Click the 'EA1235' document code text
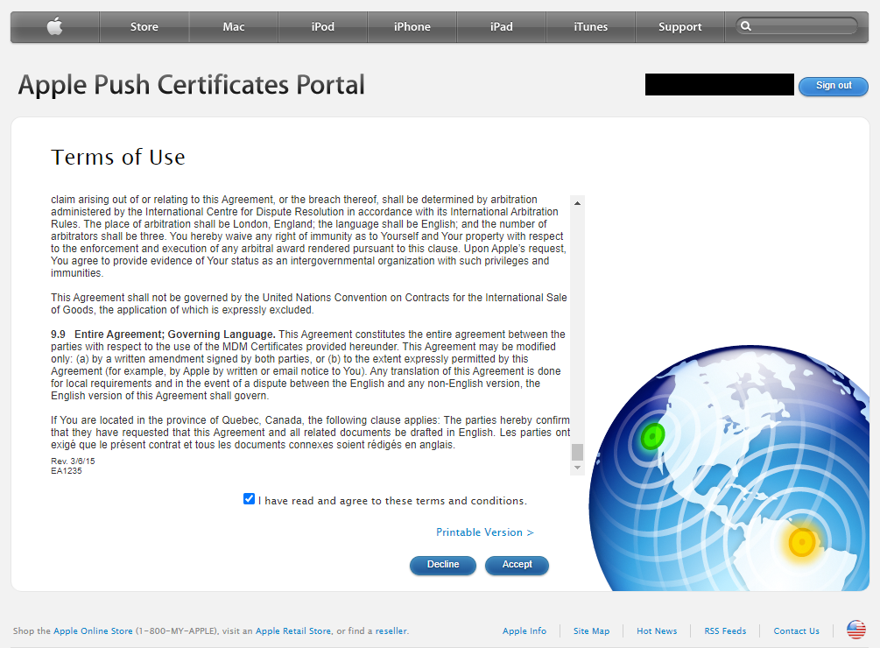Image resolution: width=880 pixels, height=648 pixels. click(x=67, y=471)
